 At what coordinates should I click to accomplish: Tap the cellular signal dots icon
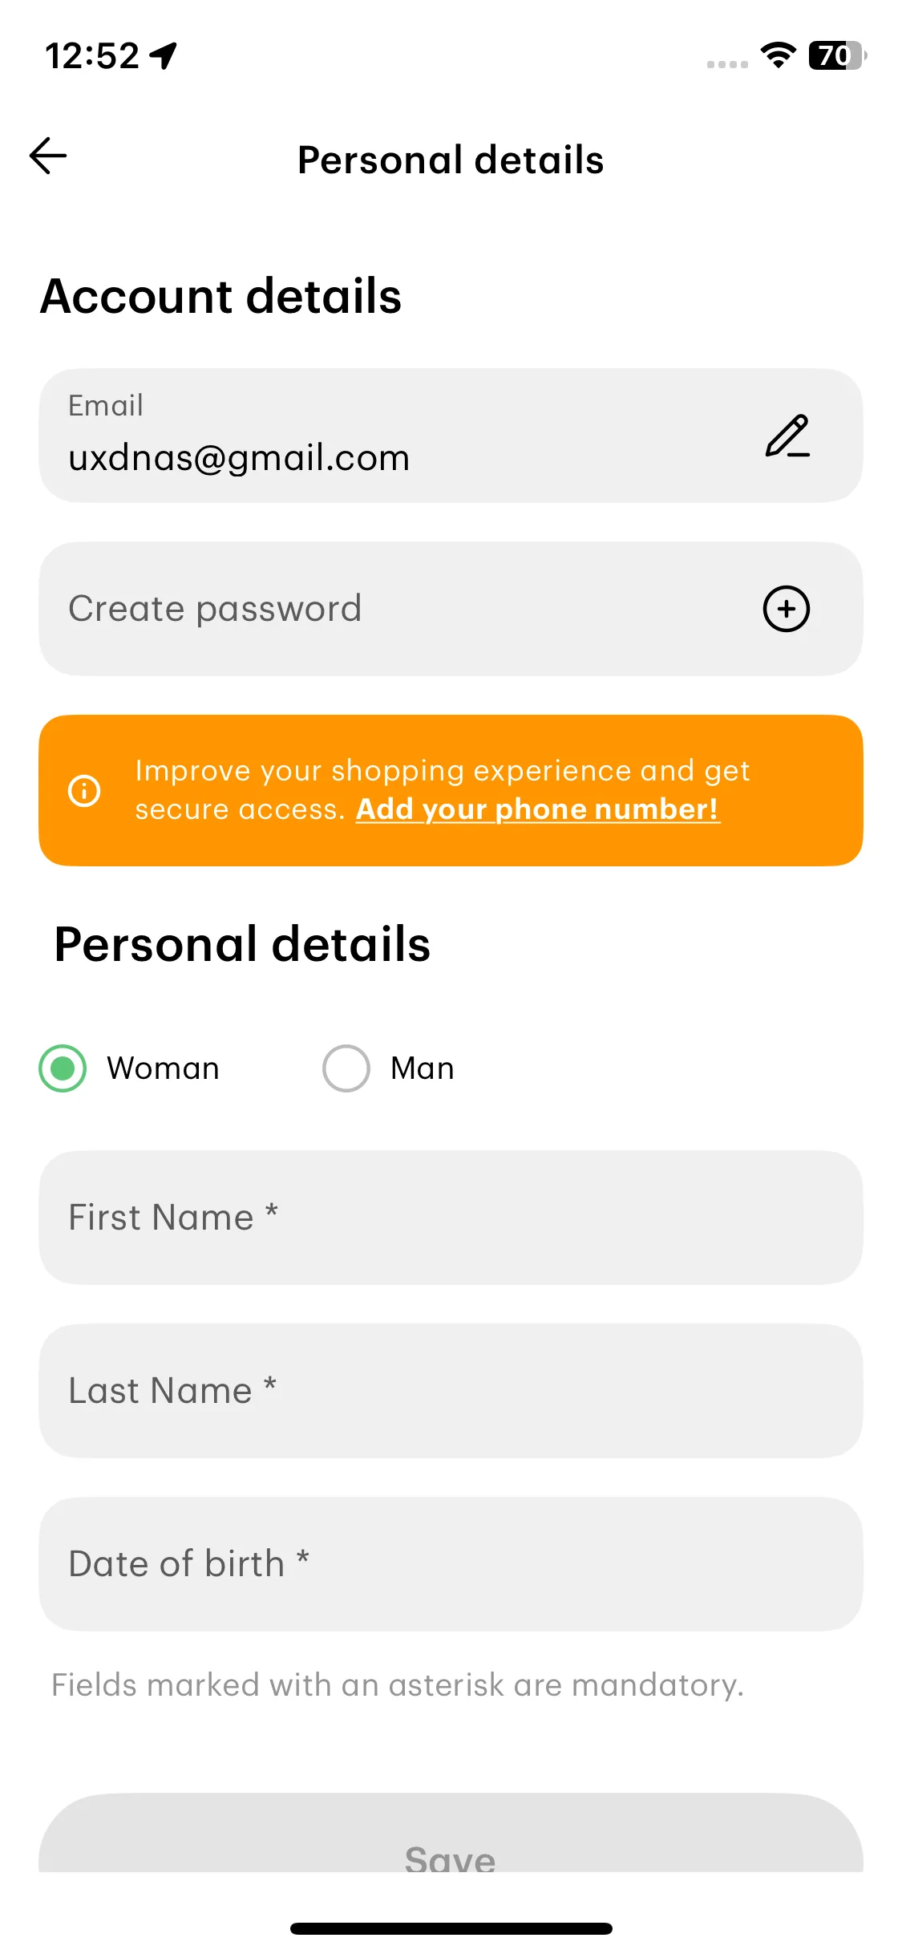(x=727, y=64)
